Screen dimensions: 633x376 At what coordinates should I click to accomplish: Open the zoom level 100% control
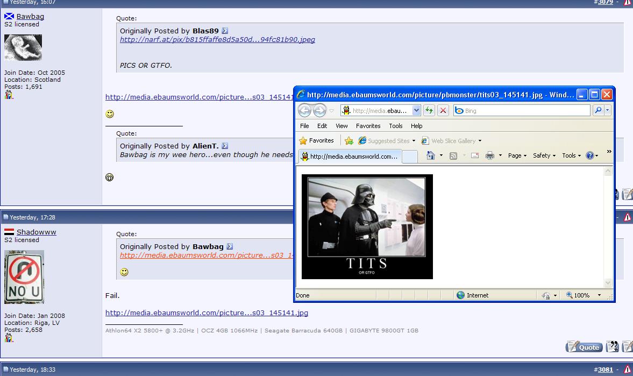point(578,295)
